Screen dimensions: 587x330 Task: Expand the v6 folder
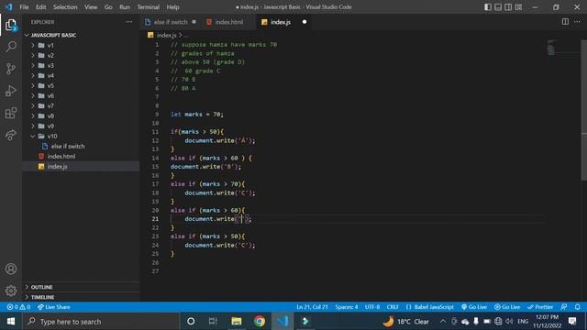tap(50, 95)
